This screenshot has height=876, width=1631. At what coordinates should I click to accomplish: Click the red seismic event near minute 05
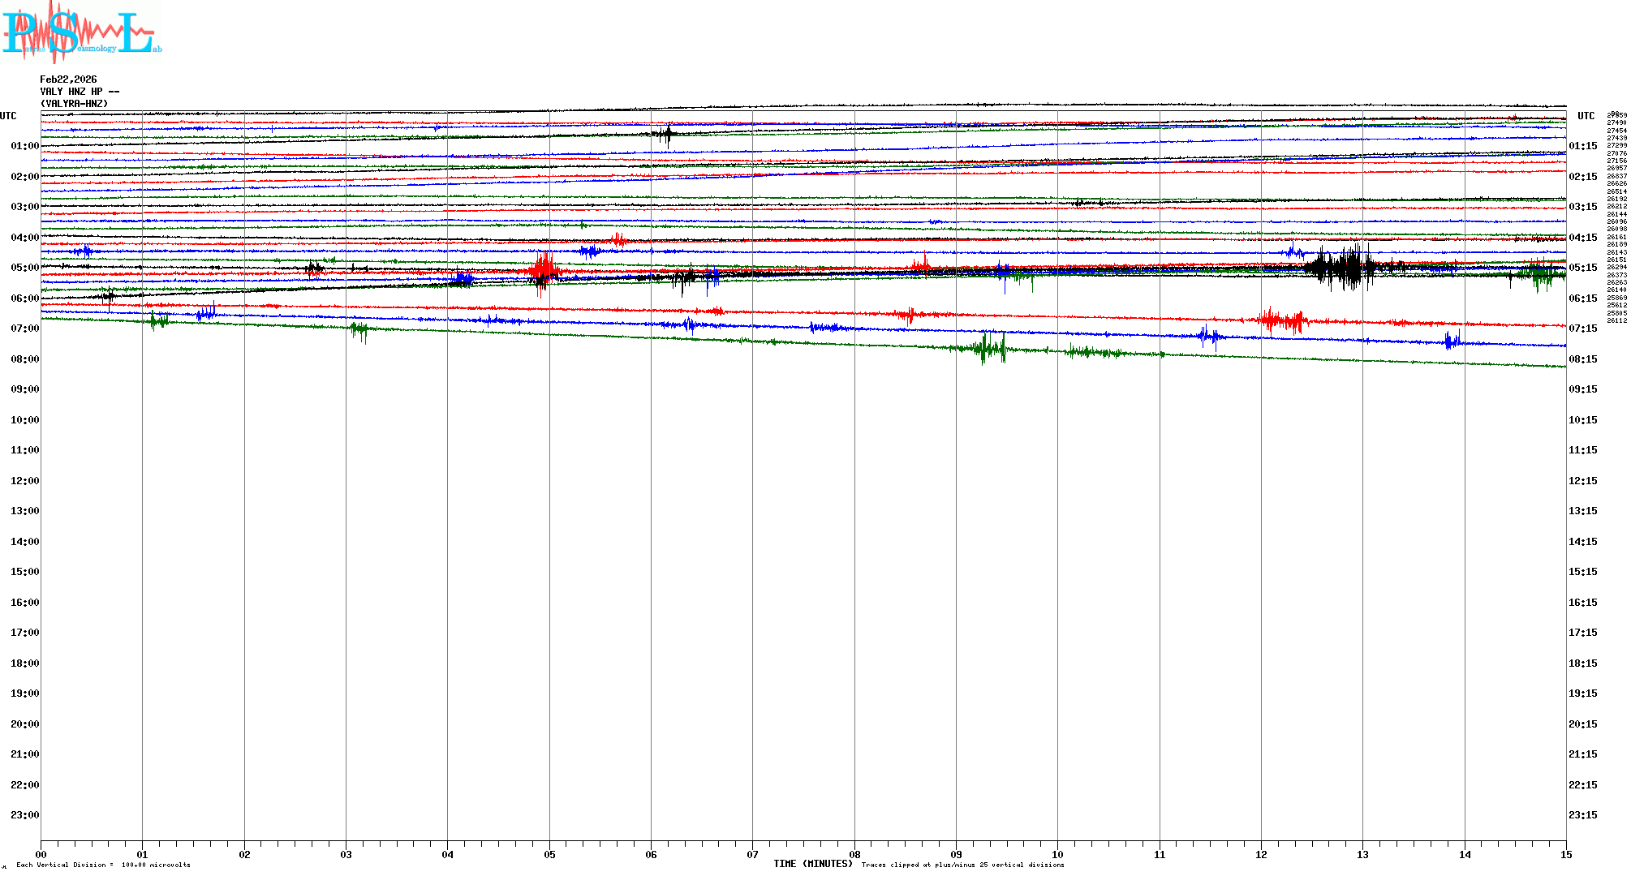point(544,268)
